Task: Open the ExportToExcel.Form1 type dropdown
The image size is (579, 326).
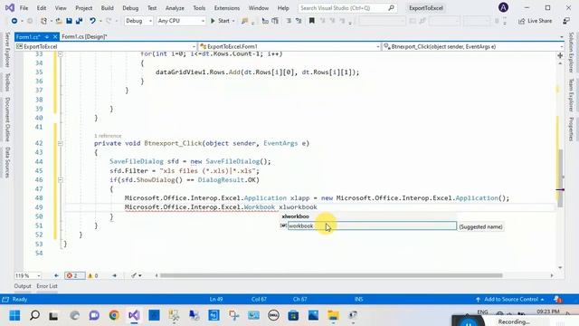Action: [289, 46]
